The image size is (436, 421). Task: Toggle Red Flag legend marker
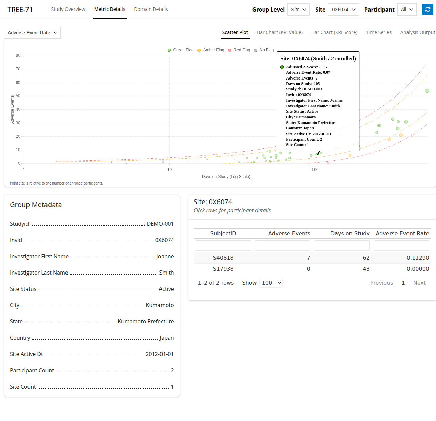[x=230, y=50]
